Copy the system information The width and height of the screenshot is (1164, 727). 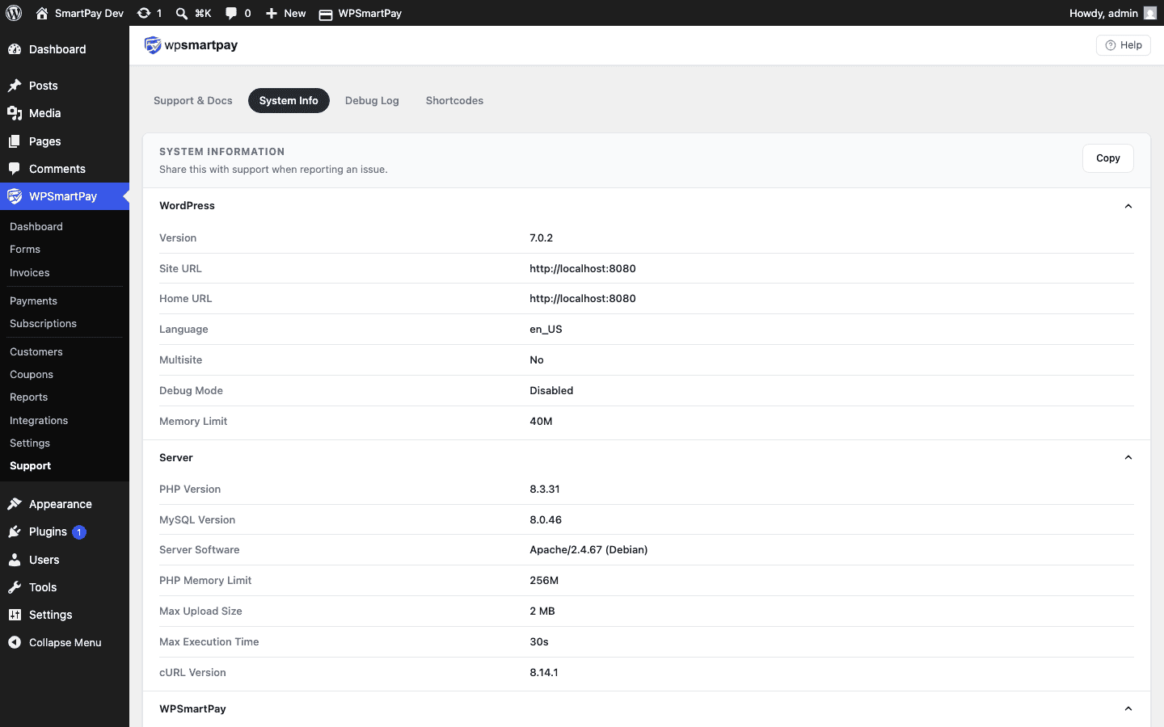click(x=1107, y=158)
